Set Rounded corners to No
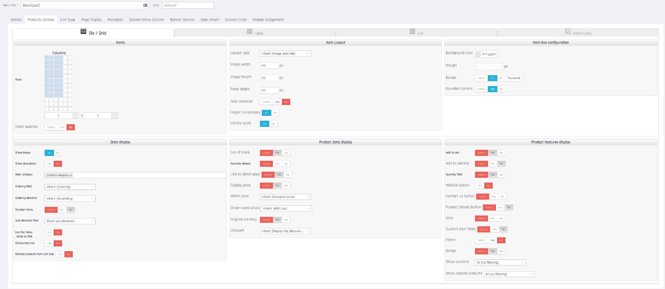Viewport: 665px width, 289px height. (x=501, y=89)
